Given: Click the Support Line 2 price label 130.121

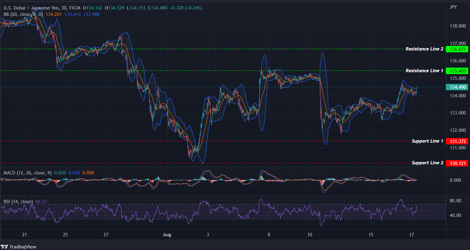Looking at the screenshot, I should coord(457,163).
